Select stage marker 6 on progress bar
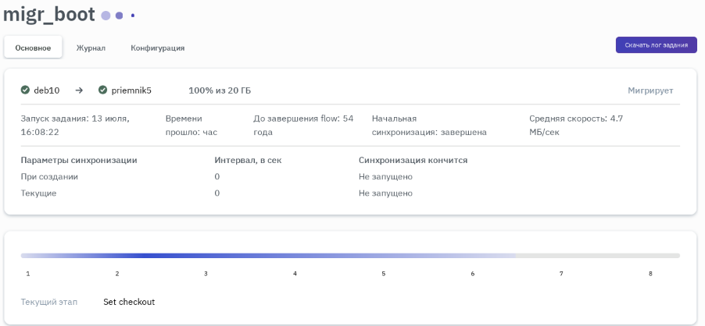705x326 pixels. pos(473,274)
